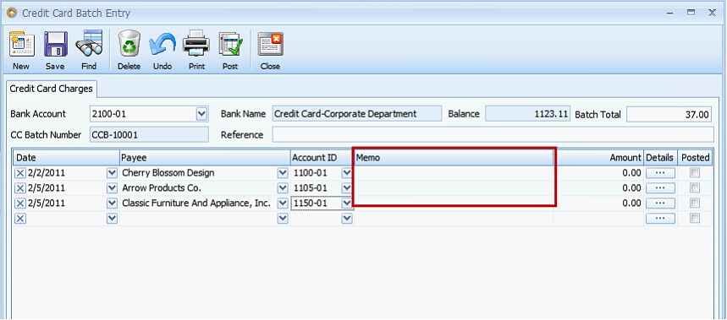Viewport: 727px width, 320px height.
Task: Expand payee dropdown for Cherry Blossom Design
Action: pyautogui.click(x=283, y=173)
